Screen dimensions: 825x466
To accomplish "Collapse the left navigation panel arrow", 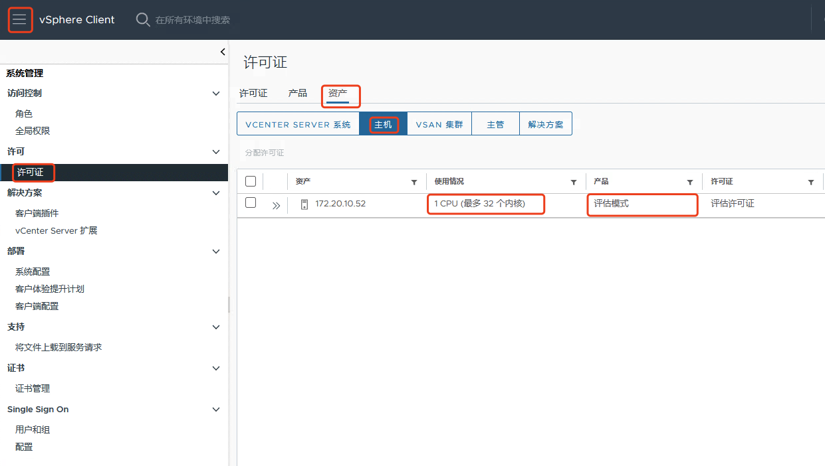I will tap(222, 52).
